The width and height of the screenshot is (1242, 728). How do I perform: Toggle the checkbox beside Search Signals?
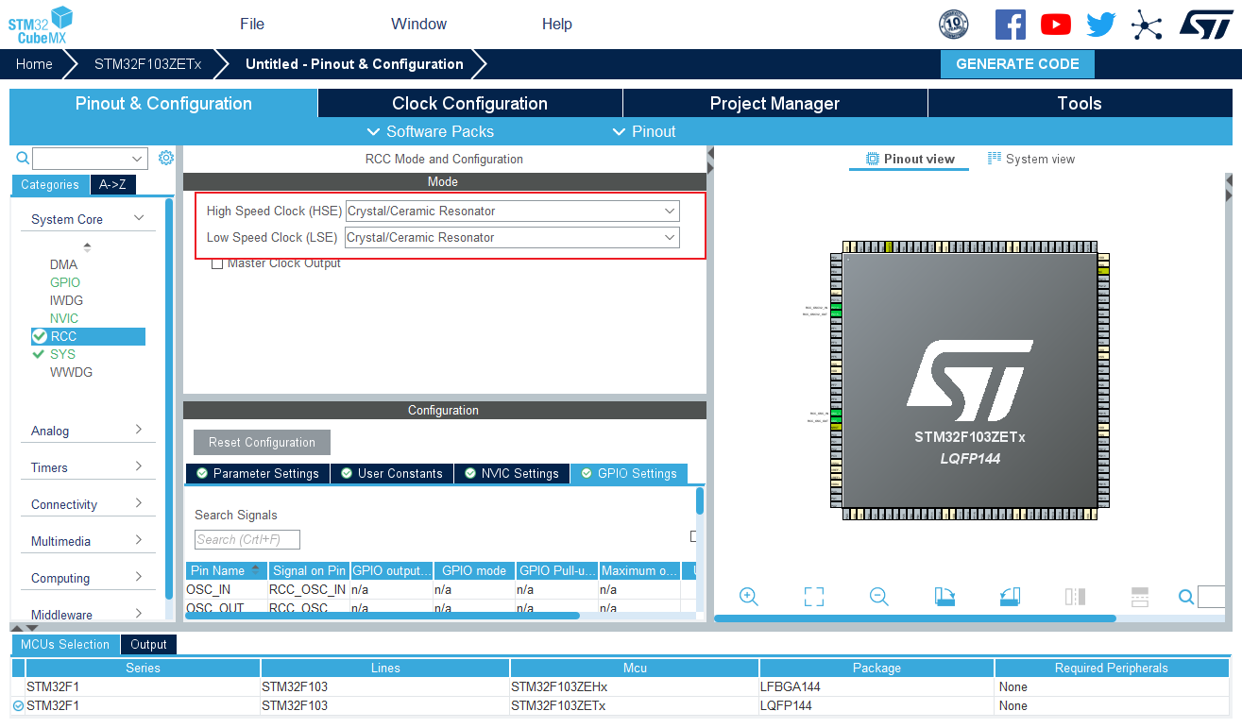point(694,536)
